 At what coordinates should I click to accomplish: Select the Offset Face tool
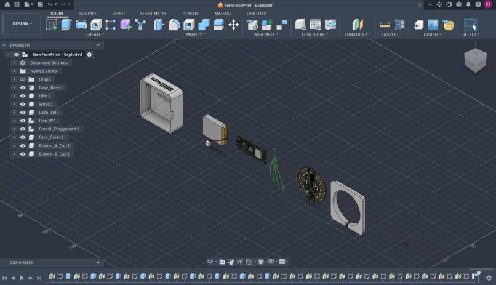click(218, 25)
